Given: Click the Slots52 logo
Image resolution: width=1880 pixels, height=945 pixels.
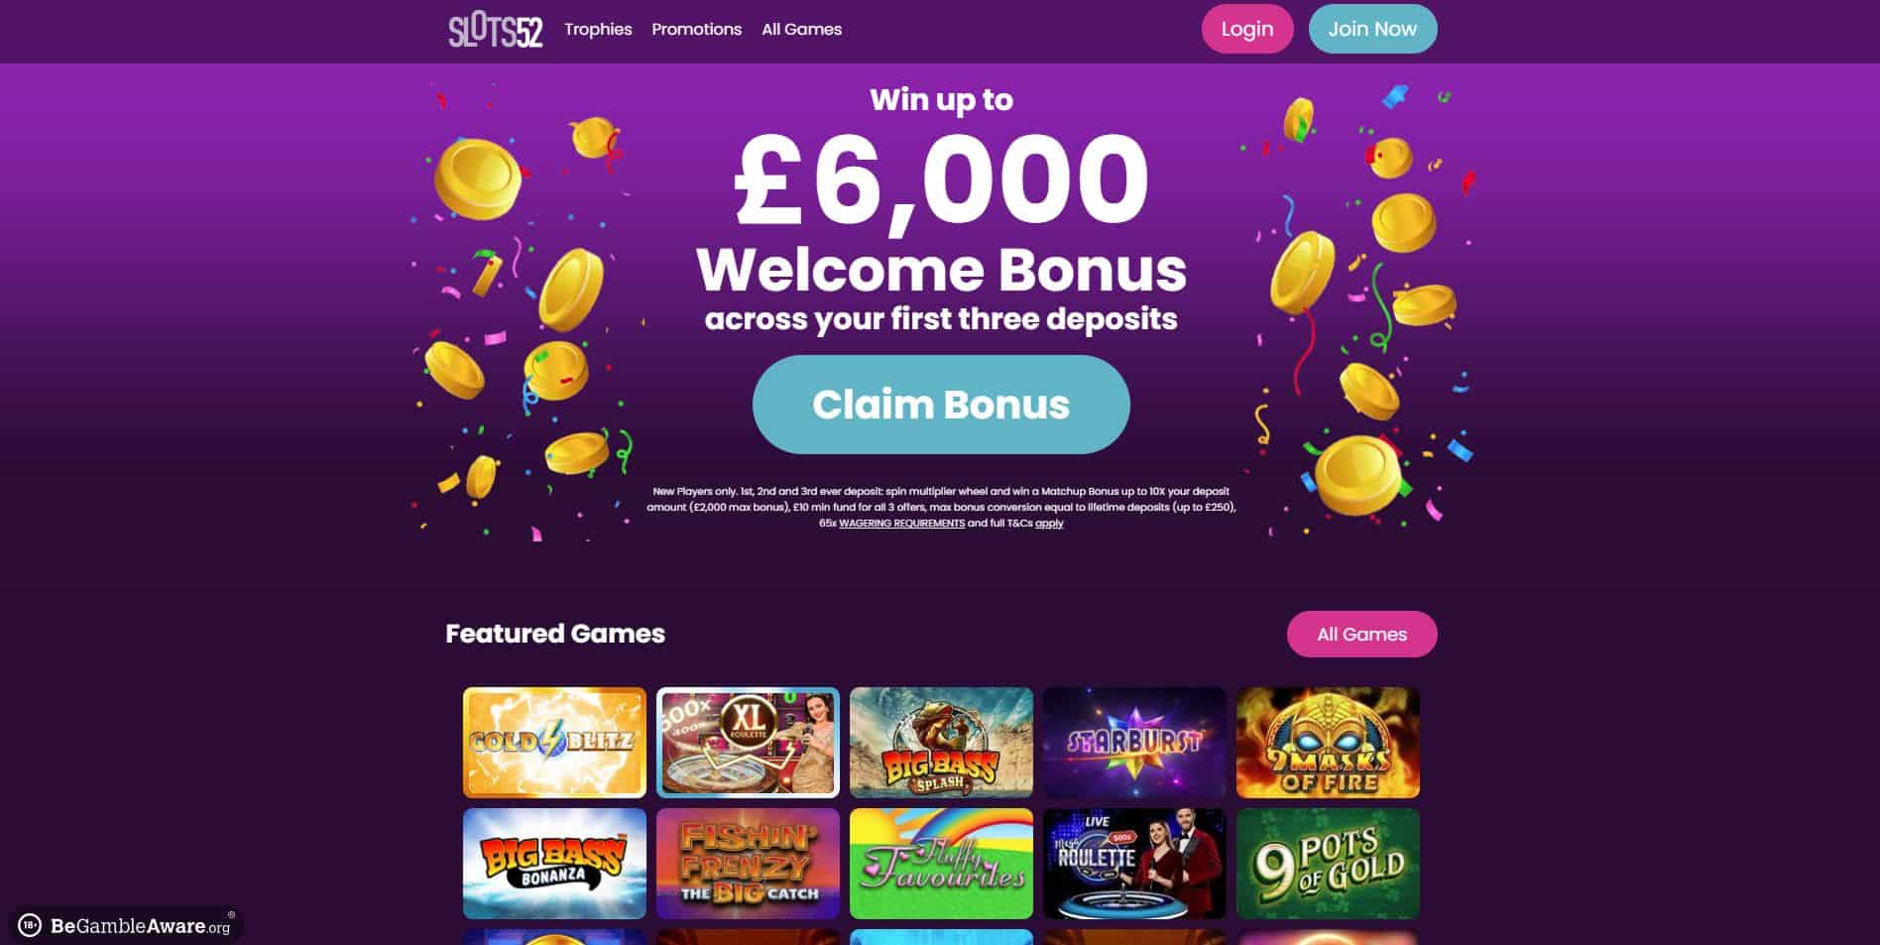Looking at the screenshot, I should click(x=495, y=31).
